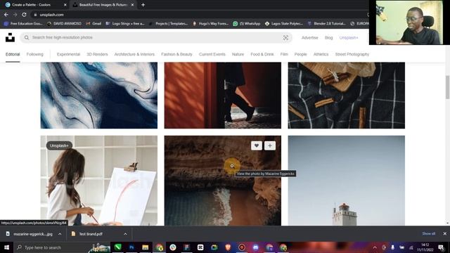This screenshot has height=253, width=450.
Task: Open Lagos State Polytechnic bookmark
Action: click(283, 23)
